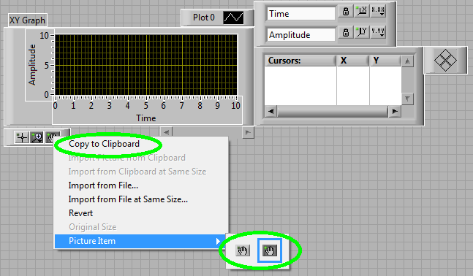Click the X autoscale once button
Screen dimensions: 473x276
(361, 12)
